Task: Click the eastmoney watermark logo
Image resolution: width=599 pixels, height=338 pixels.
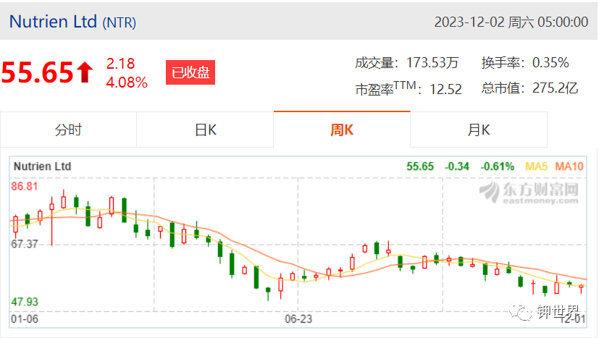Action: point(529,193)
